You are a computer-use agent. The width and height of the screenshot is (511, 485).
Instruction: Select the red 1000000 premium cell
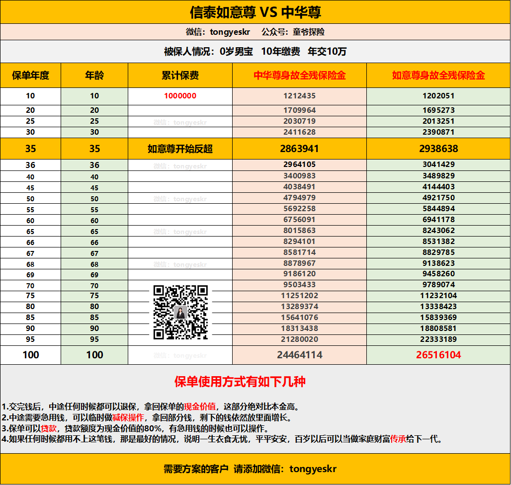180,96
